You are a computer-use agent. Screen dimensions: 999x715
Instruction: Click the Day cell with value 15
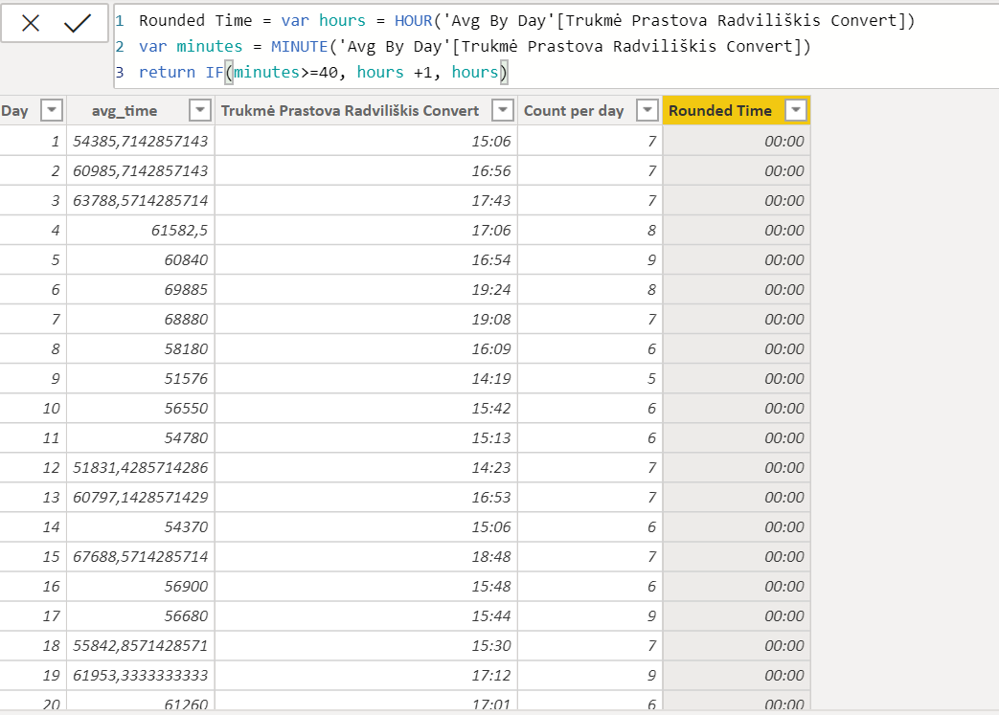[x=34, y=556]
